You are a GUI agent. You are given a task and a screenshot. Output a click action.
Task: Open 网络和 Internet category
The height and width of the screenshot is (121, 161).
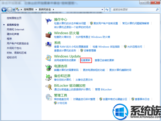click(x=16, y=30)
